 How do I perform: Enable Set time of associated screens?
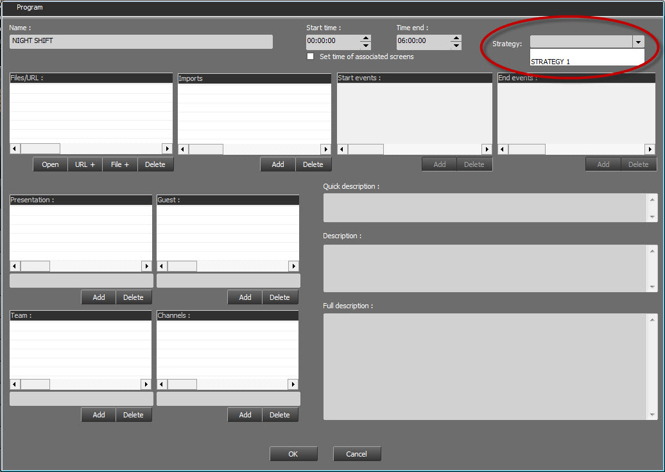[311, 57]
